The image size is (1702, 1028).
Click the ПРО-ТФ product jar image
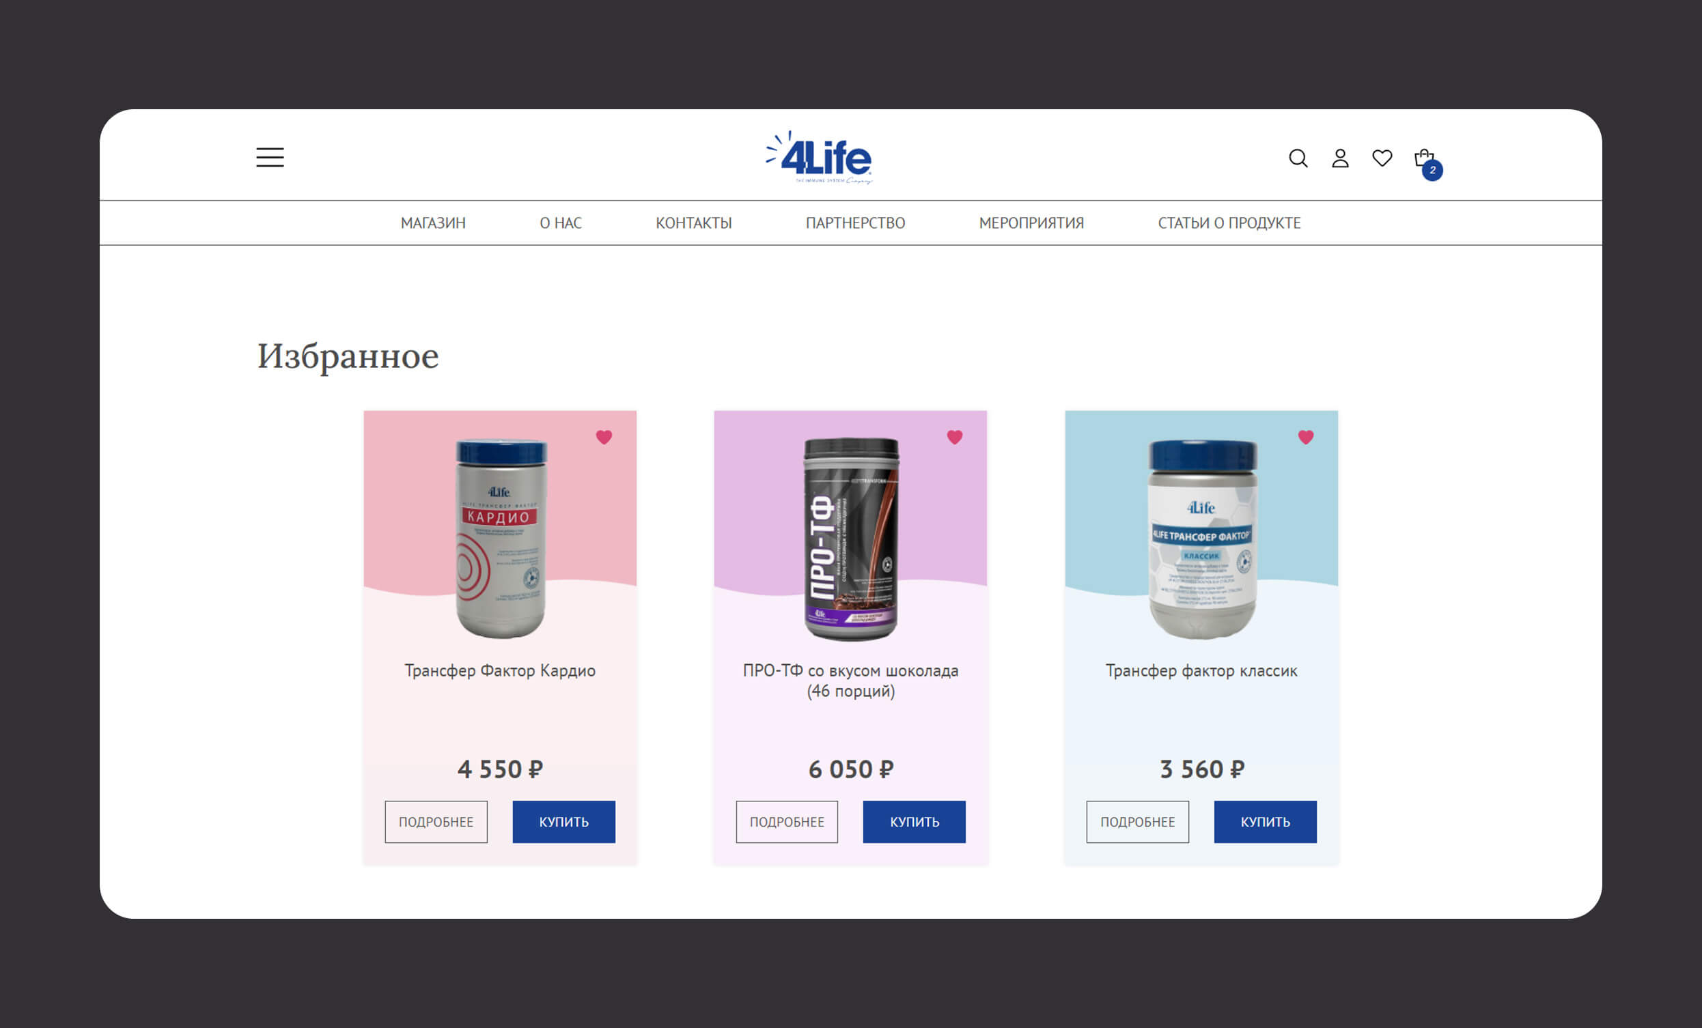pos(851,539)
